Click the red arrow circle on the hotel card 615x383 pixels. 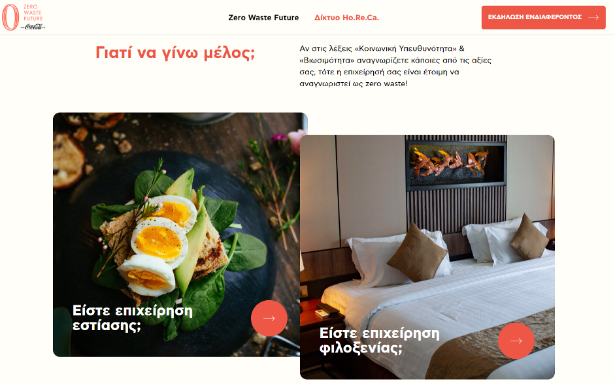pyautogui.click(x=516, y=341)
